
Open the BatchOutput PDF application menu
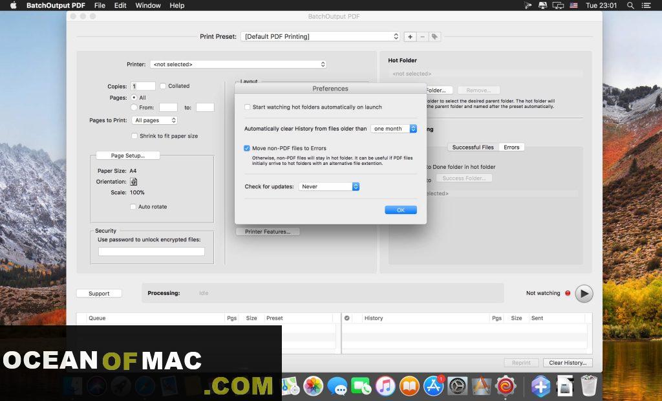click(56, 5)
